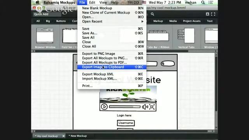Switch to New Mockup tab
The height and width of the screenshot is (140, 249).
coord(78,136)
